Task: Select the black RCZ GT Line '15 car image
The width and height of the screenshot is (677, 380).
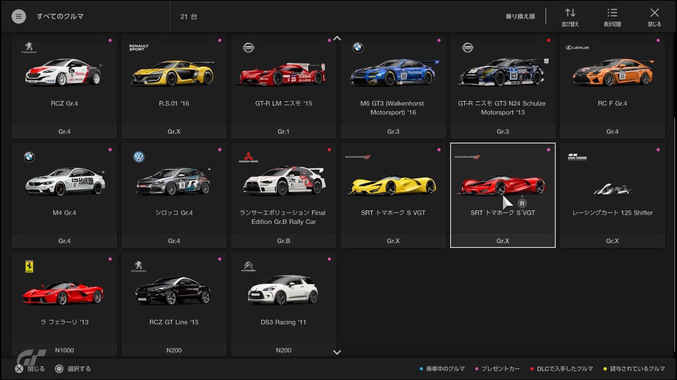Action: 173,291
